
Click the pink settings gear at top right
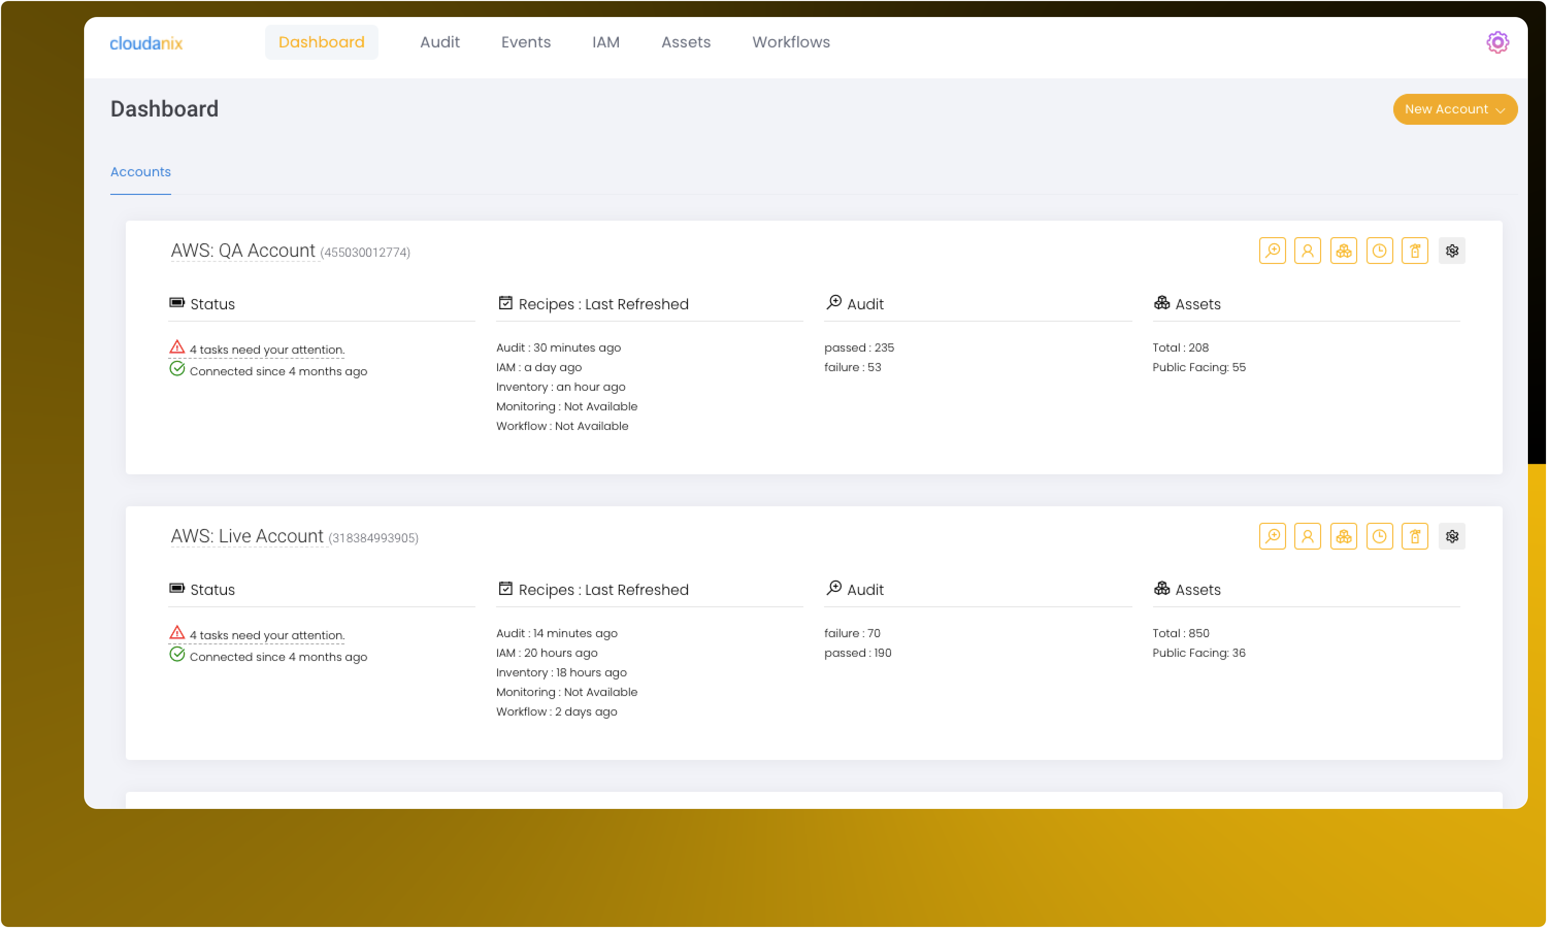[x=1497, y=42]
